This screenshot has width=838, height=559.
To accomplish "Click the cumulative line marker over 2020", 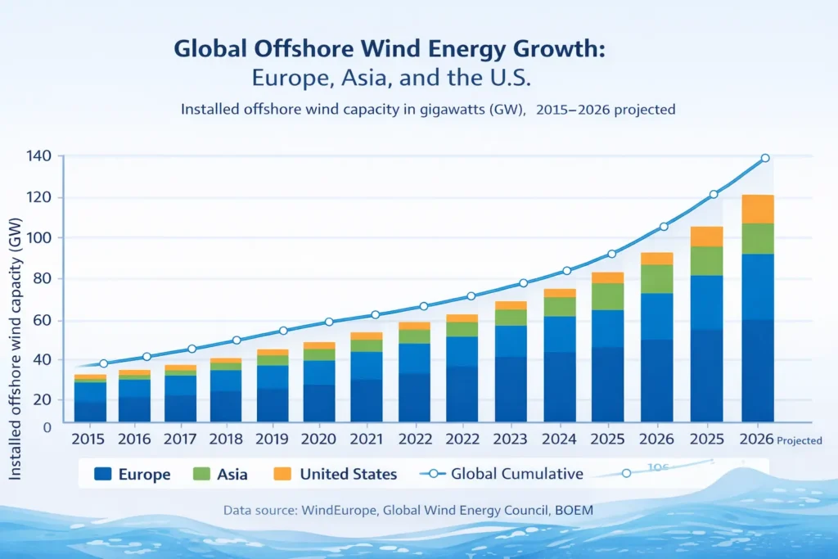I will (331, 321).
